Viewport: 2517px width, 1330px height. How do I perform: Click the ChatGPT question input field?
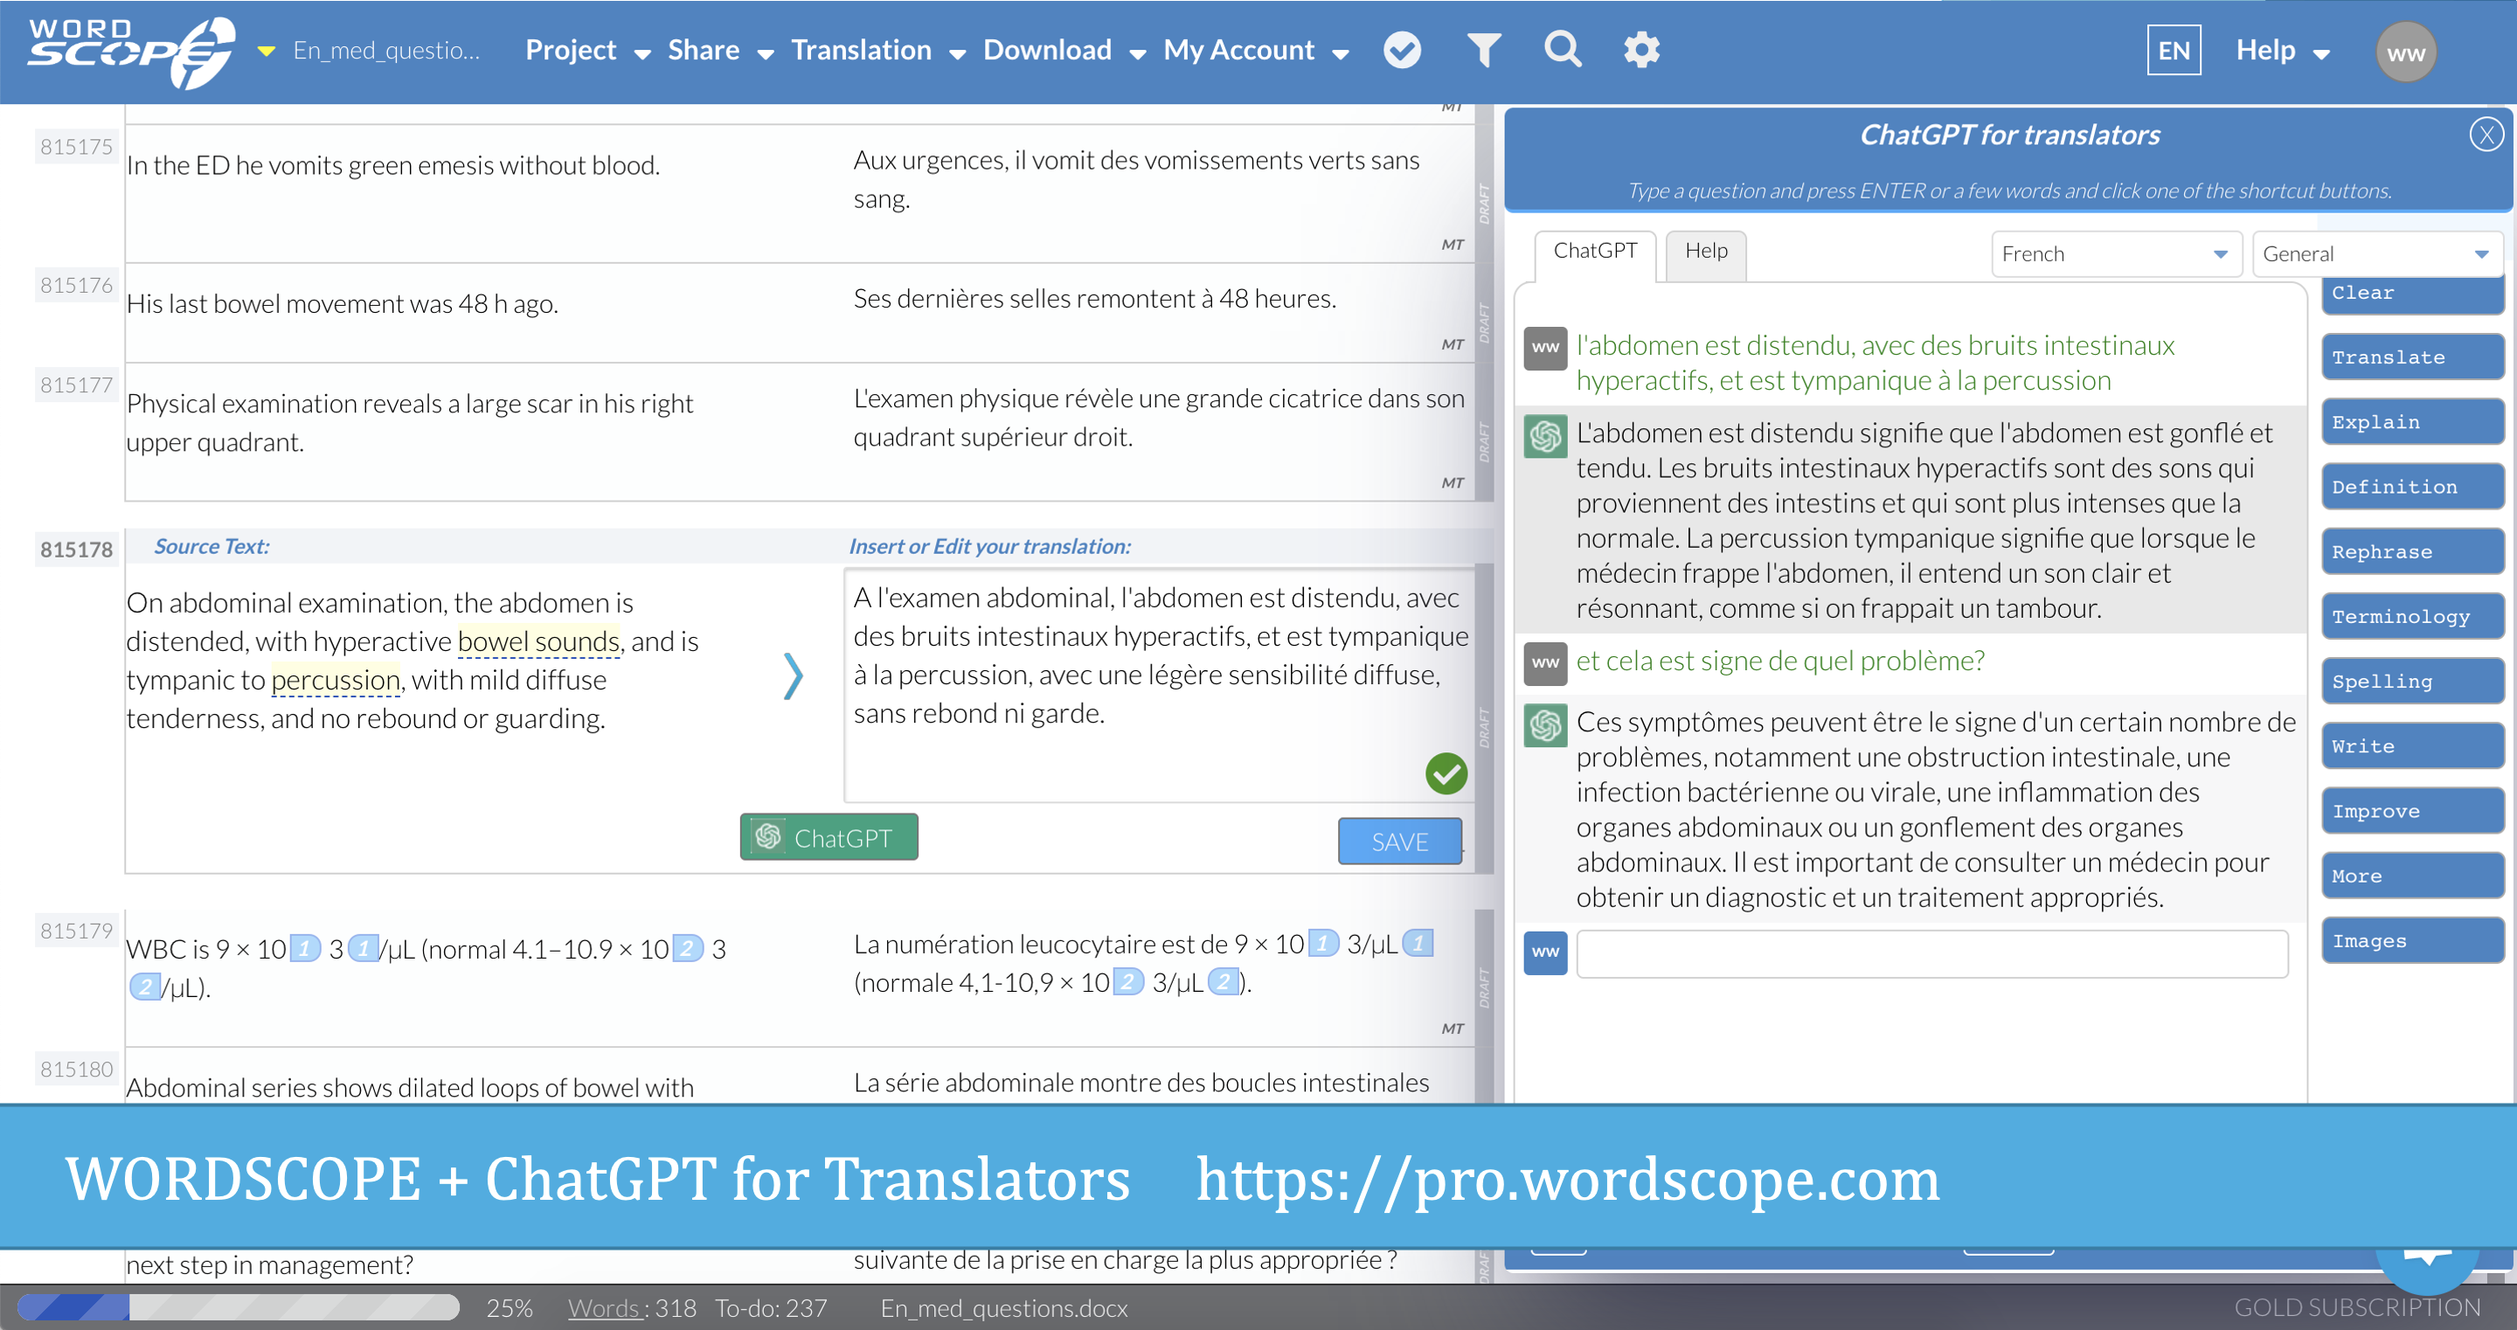1931,952
